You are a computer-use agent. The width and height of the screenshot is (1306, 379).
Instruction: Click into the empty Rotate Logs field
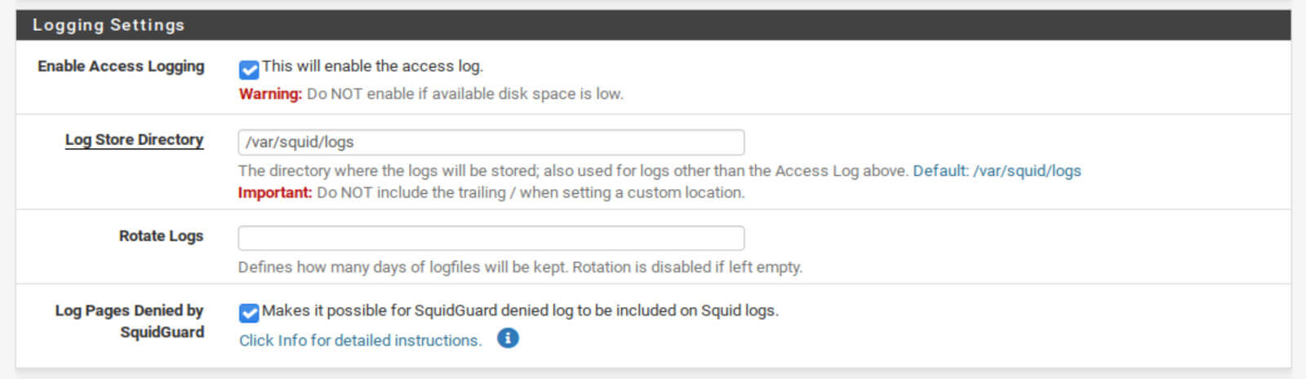click(x=491, y=238)
